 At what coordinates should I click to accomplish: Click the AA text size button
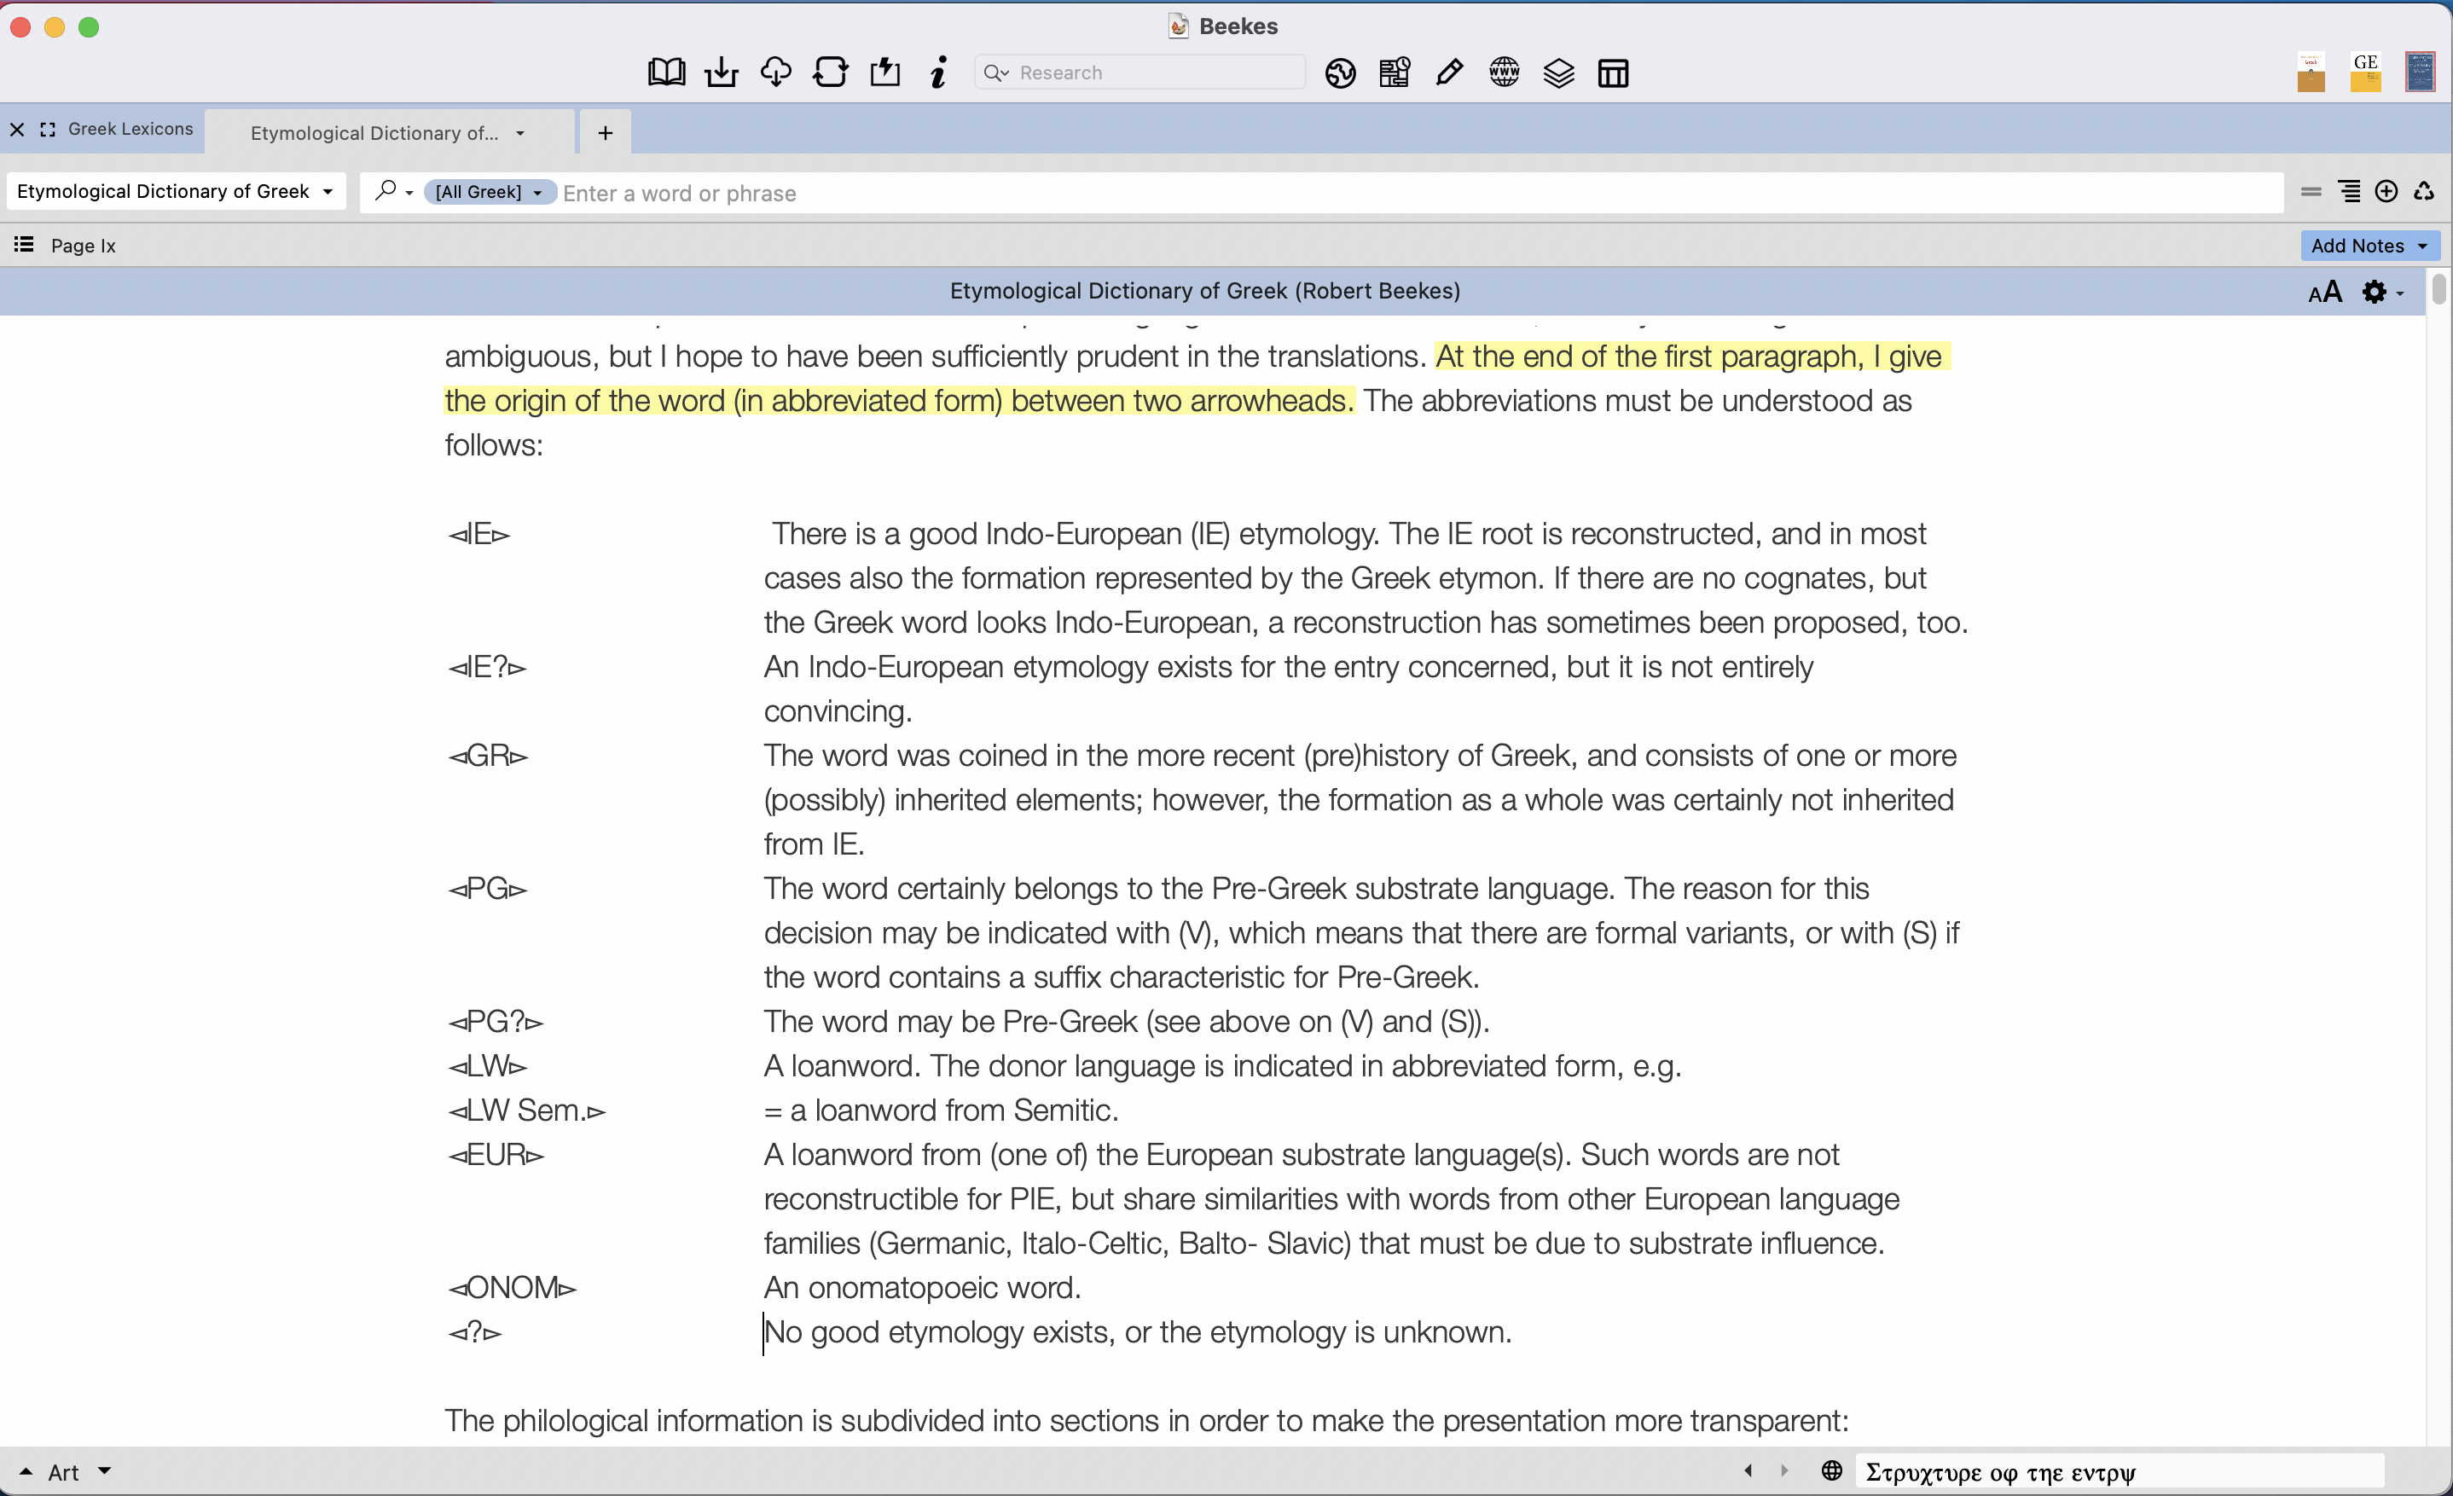pos(2324,292)
